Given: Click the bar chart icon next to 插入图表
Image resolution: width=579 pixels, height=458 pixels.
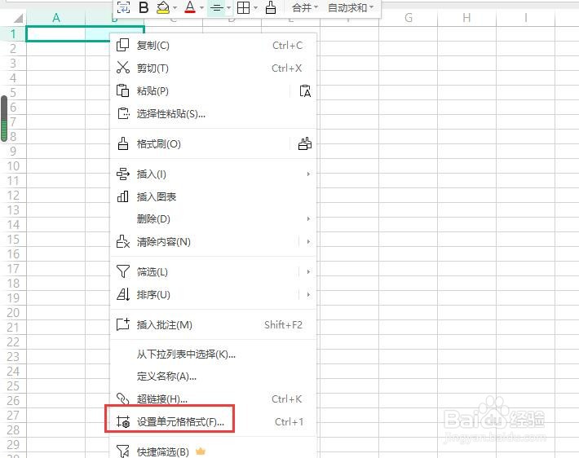Looking at the screenshot, I should coord(122,196).
